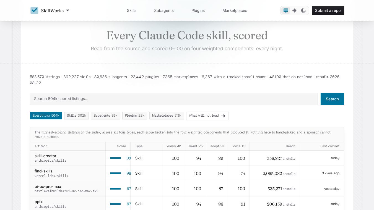The width and height of the screenshot is (374, 210).
Task: Click the page heading 'Every Claude Code skill, scored'
Action: 187,35
